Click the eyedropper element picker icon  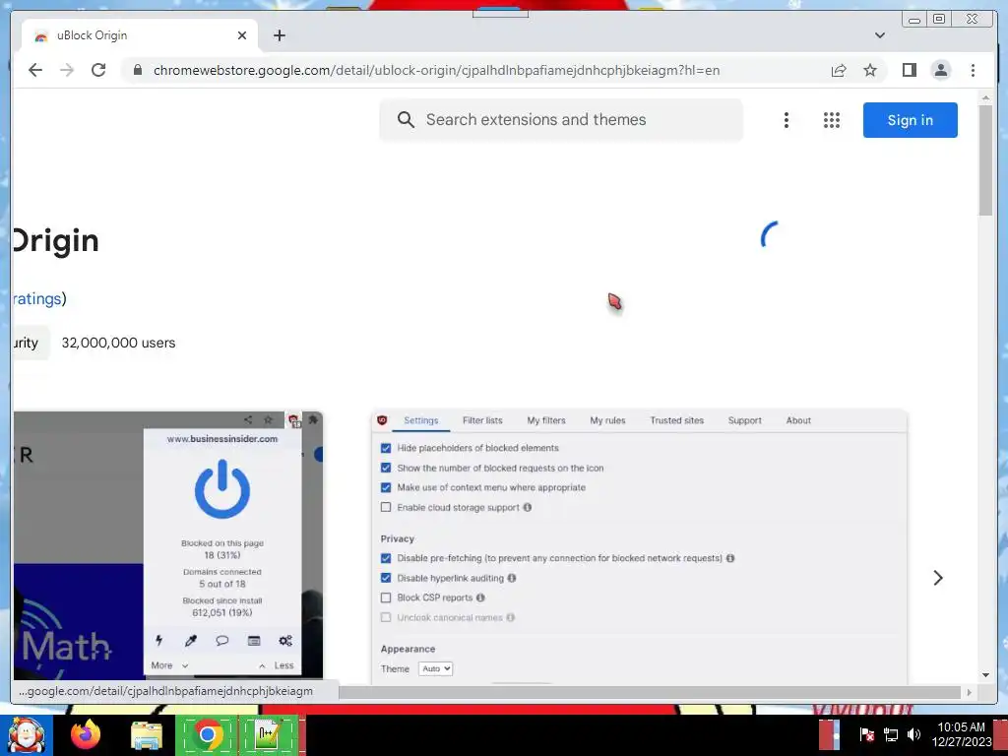(x=191, y=640)
